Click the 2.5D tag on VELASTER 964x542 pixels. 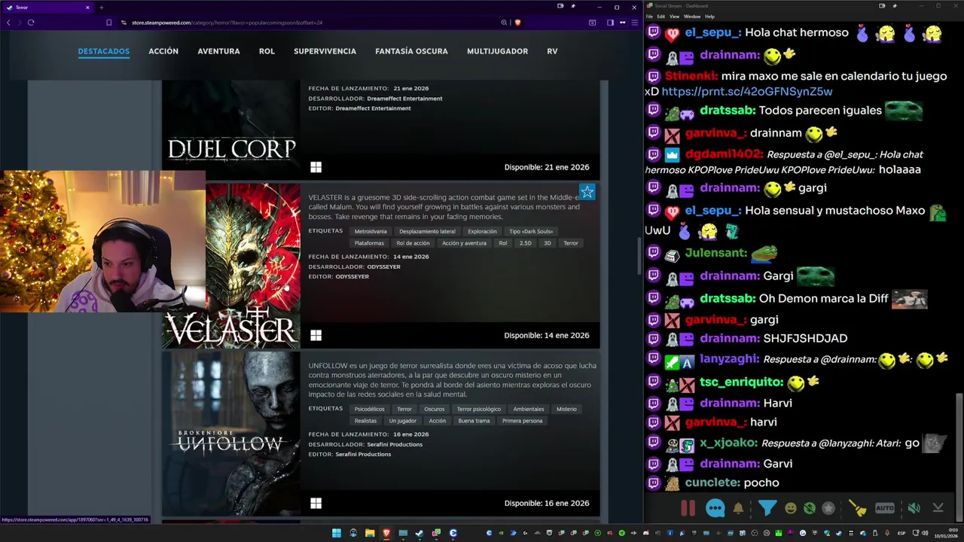525,243
